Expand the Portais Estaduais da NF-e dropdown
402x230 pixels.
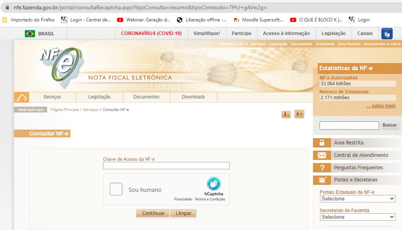358,199
